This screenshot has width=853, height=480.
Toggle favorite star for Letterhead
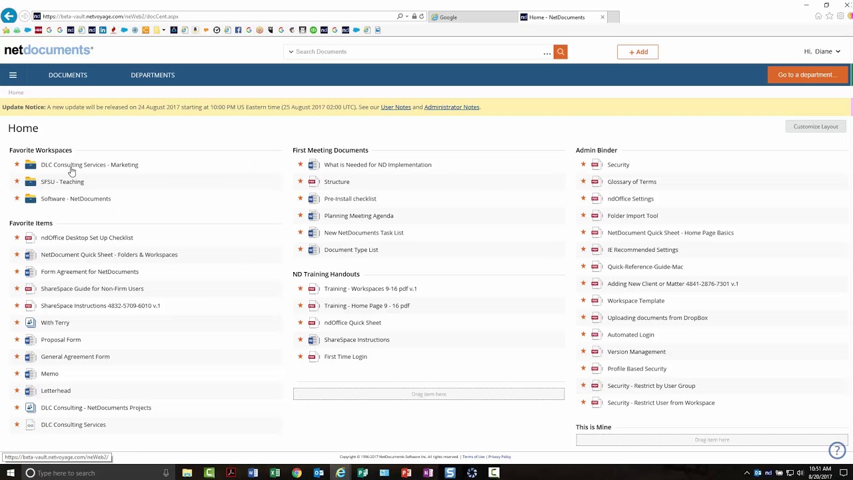[x=17, y=391]
